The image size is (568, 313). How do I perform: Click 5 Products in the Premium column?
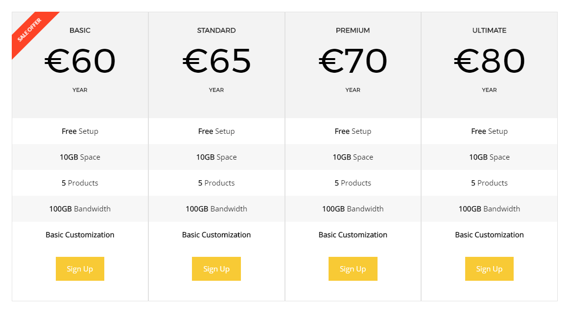pyautogui.click(x=353, y=183)
